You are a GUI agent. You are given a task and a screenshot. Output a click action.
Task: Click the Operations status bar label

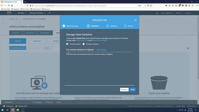(x=8, y=102)
